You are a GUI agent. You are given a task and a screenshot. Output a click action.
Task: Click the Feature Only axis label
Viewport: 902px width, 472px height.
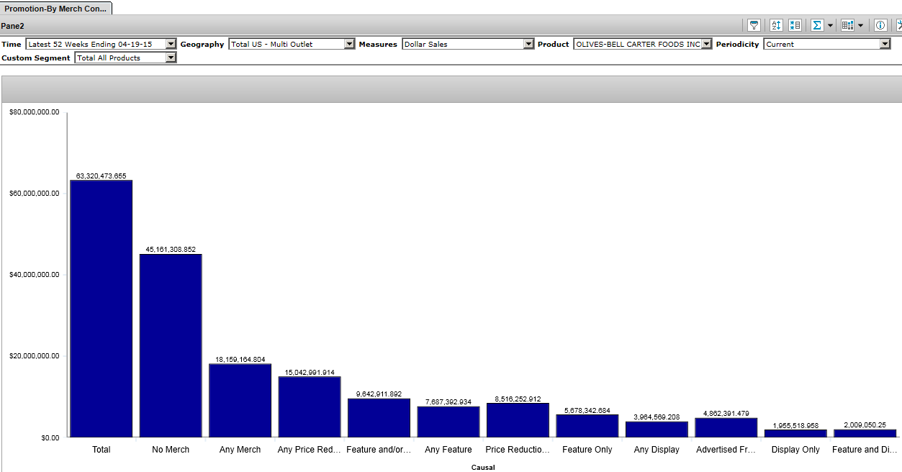tap(587, 450)
